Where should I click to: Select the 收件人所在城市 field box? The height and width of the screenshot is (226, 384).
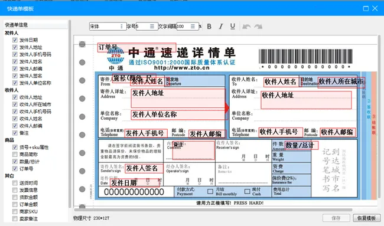[x=341, y=83]
